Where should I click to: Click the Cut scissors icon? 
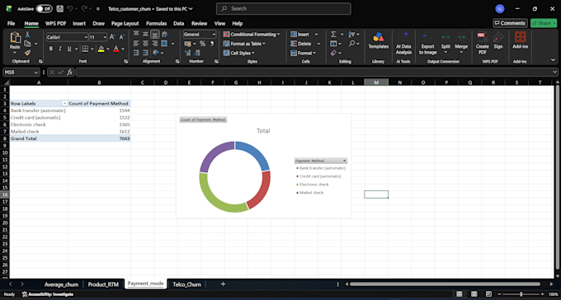pyautogui.click(x=27, y=35)
